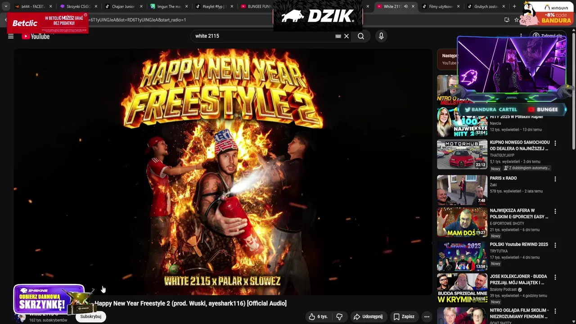Close the Skrzynki CS:GO tab

click(x=96, y=6)
